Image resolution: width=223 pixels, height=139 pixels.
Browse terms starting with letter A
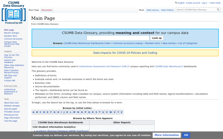click(x=33, y=112)
